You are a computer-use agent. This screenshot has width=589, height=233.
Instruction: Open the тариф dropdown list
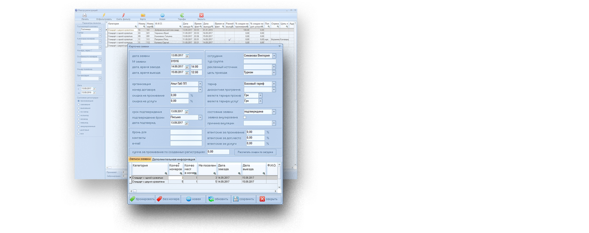coord(274,84)
